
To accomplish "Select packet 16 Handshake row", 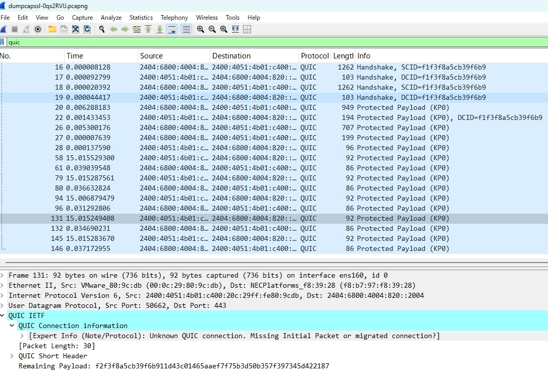I will (x=274, y=67).
